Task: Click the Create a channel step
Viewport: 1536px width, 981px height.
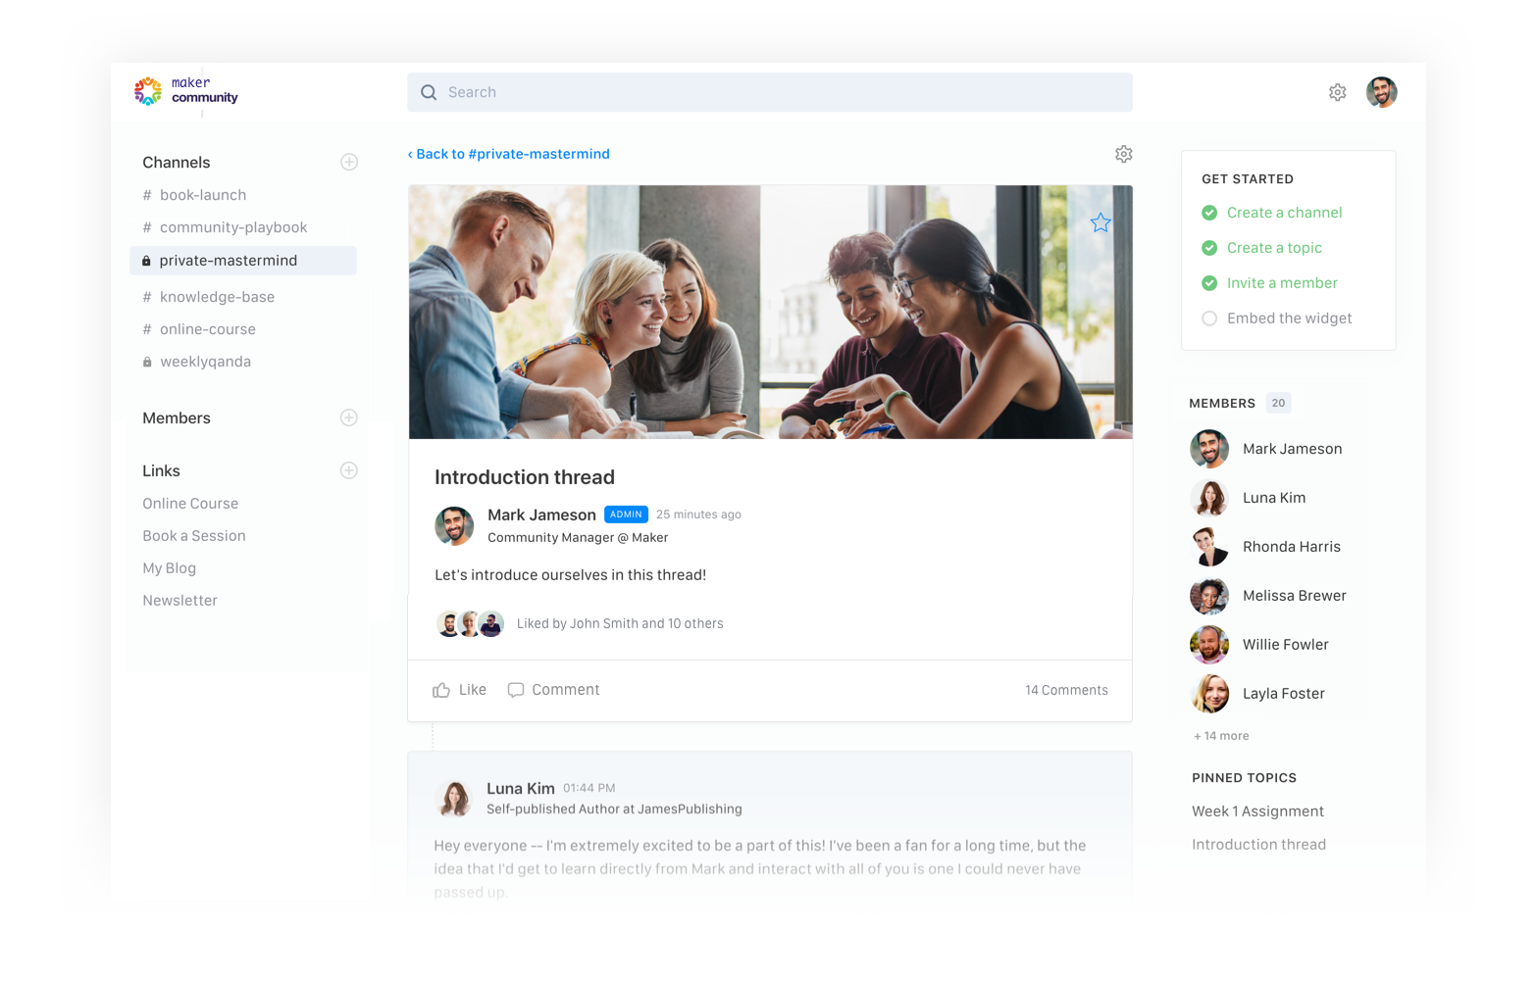Action: tap(1285, 213)
